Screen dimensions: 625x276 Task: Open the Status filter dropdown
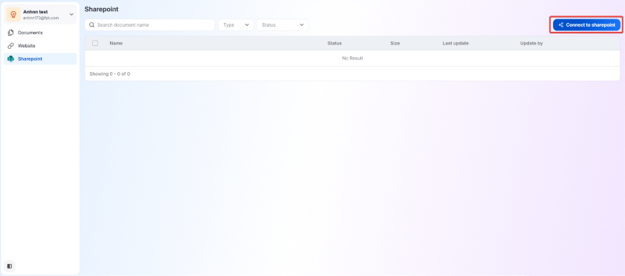click(x=282, y=24)
